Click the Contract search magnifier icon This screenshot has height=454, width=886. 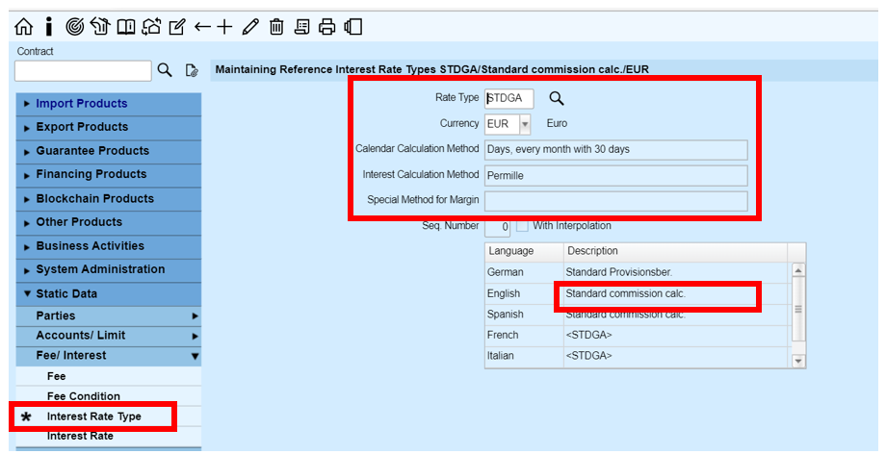click(x=165, y=70)
